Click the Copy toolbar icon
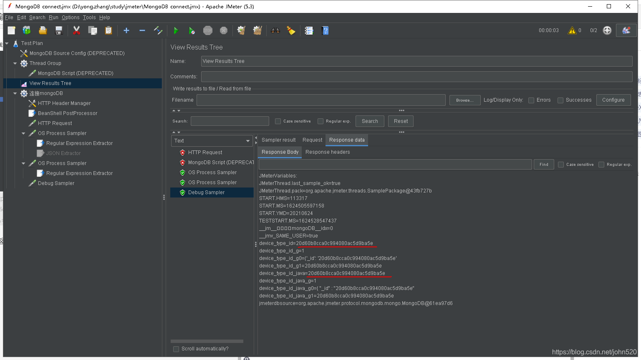 point(93,30)
